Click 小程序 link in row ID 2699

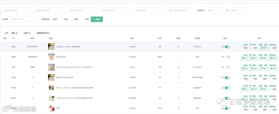coord(245,55)
